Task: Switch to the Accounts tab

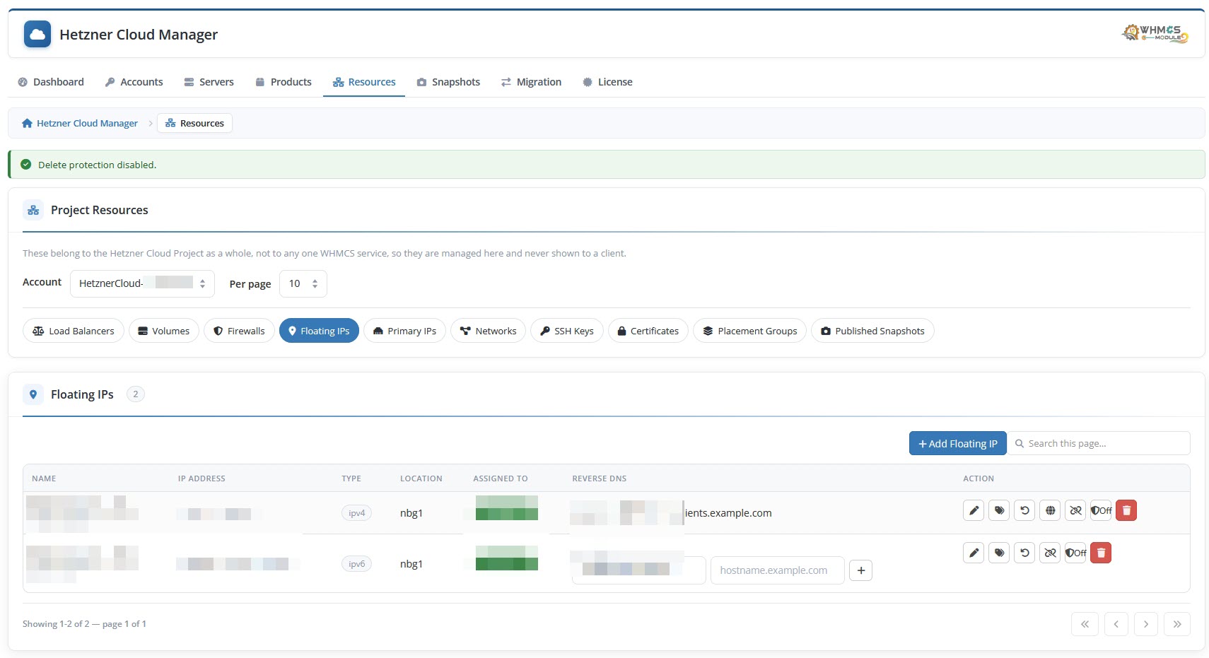Action: (134, 82)
